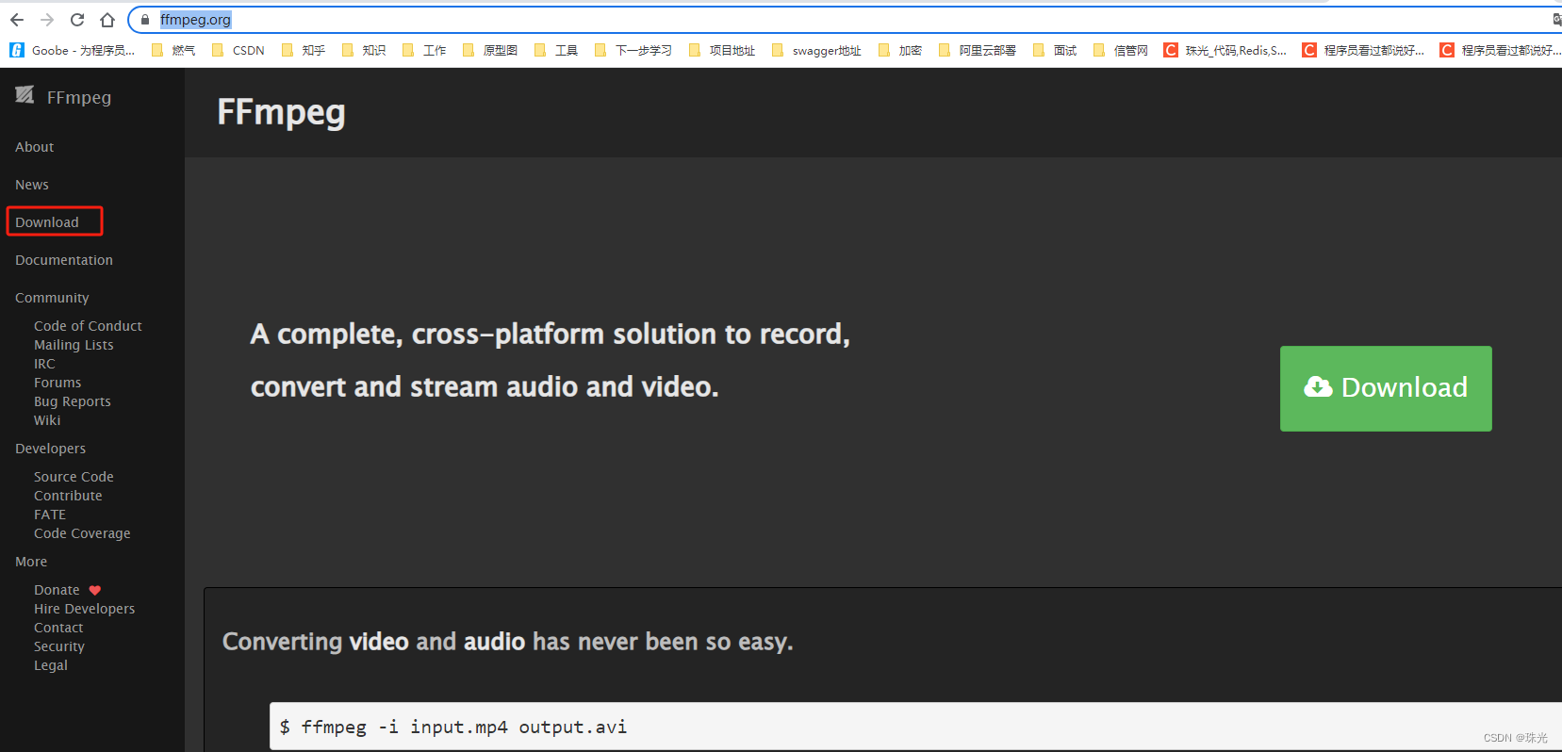Open Documentation in sidebar
The image size is (1562, 752).
point(64,260)
